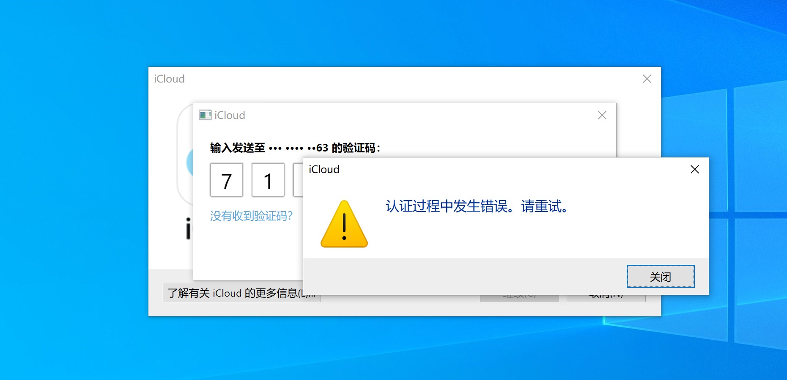The height and width of the screenshot is (380, 787).
Task: Close the iCloud error dialog with its X
Action: (x=694, y=169)
